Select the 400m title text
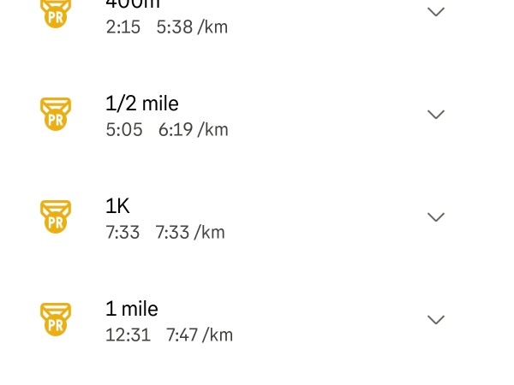 tap(133, 4)
